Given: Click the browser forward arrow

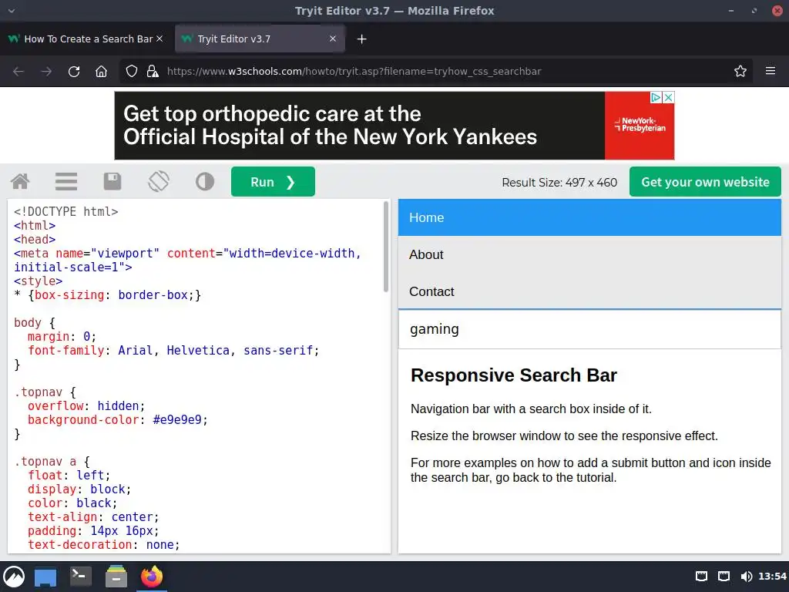Looking at the screenshot, I should pyautogui.click(x=46, y=72).
